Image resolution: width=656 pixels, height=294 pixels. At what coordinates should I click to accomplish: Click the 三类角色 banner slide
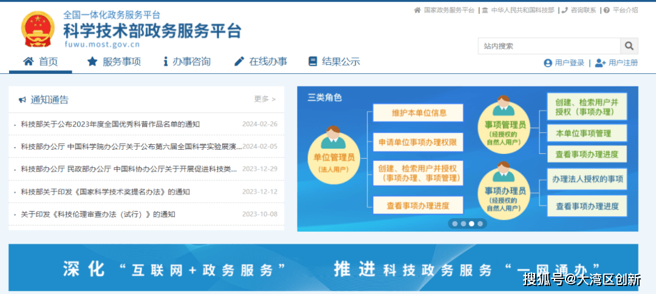(x=468, y=159)
